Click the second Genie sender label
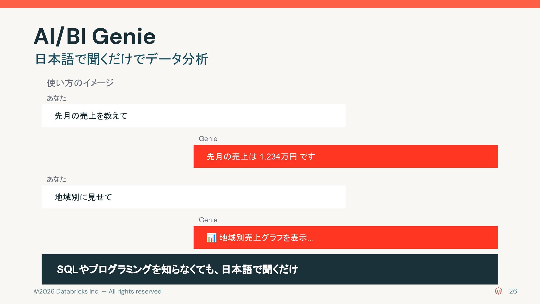This screenshot has width=540, height=304. (x=208, y=220)
